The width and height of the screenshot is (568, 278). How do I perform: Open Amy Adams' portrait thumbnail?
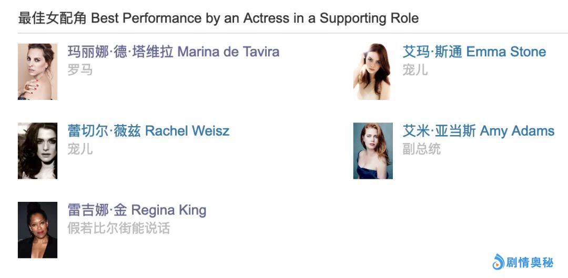pos(372,151)
